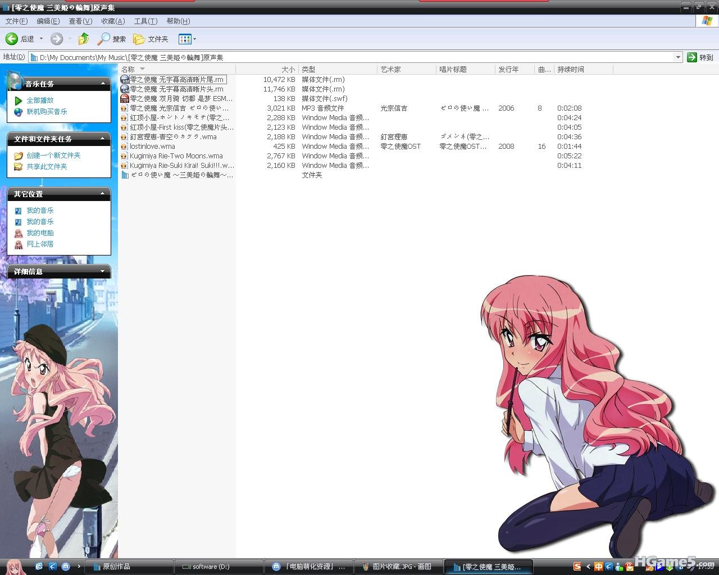719x575 pixels.
Task: Click the share folder icon
Action: tap(18, 167)
